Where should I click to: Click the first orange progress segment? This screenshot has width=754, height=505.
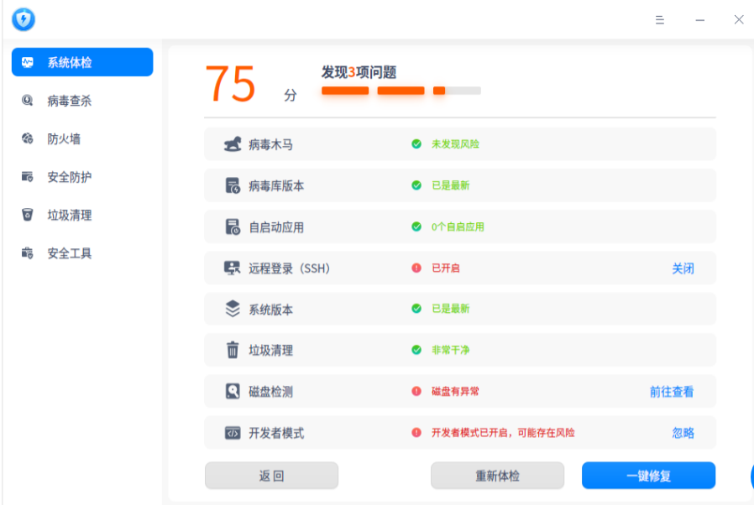(x=345, y=91)
